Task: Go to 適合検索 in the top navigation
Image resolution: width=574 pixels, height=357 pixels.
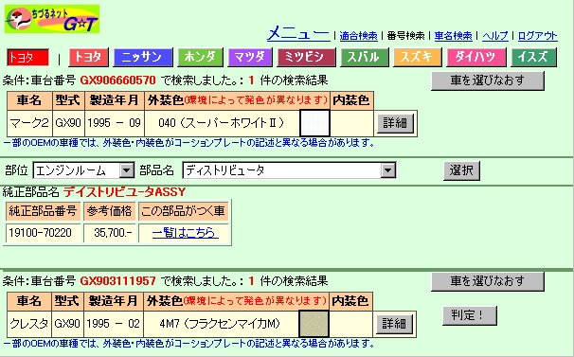Action: coord(358,36)
